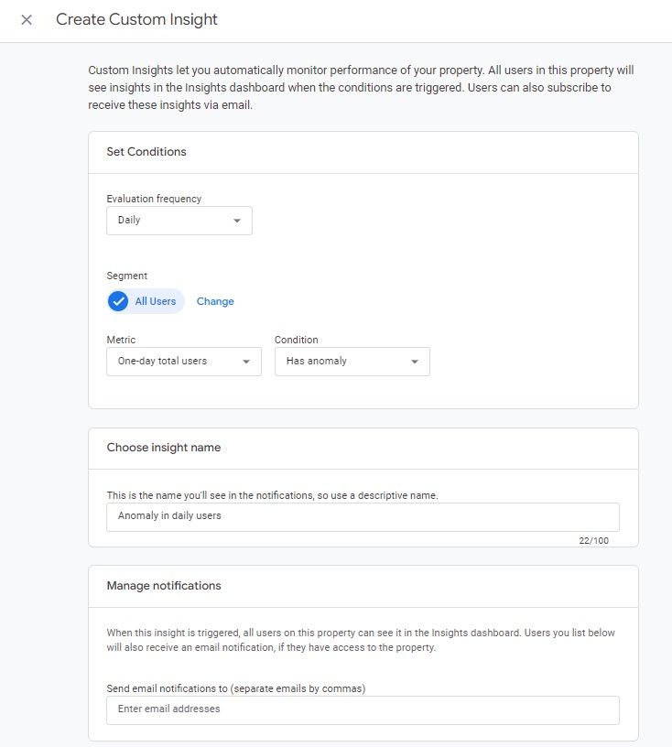Expand the Condition combo box
672x747 pixels.
click(352, 362)
